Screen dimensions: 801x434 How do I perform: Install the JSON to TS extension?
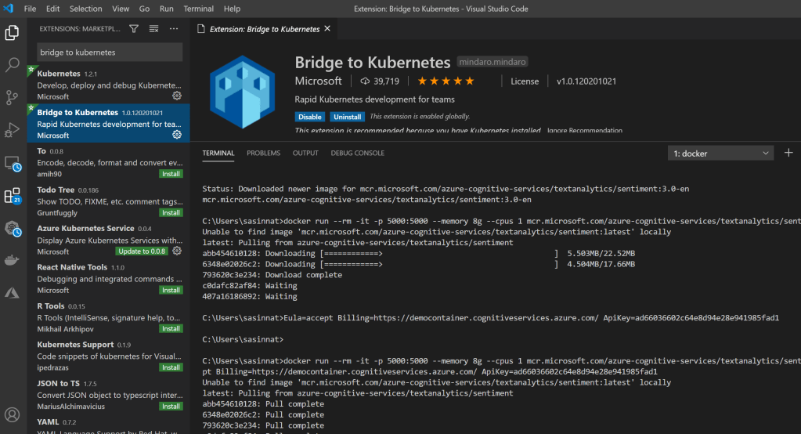tap(171, 407)
